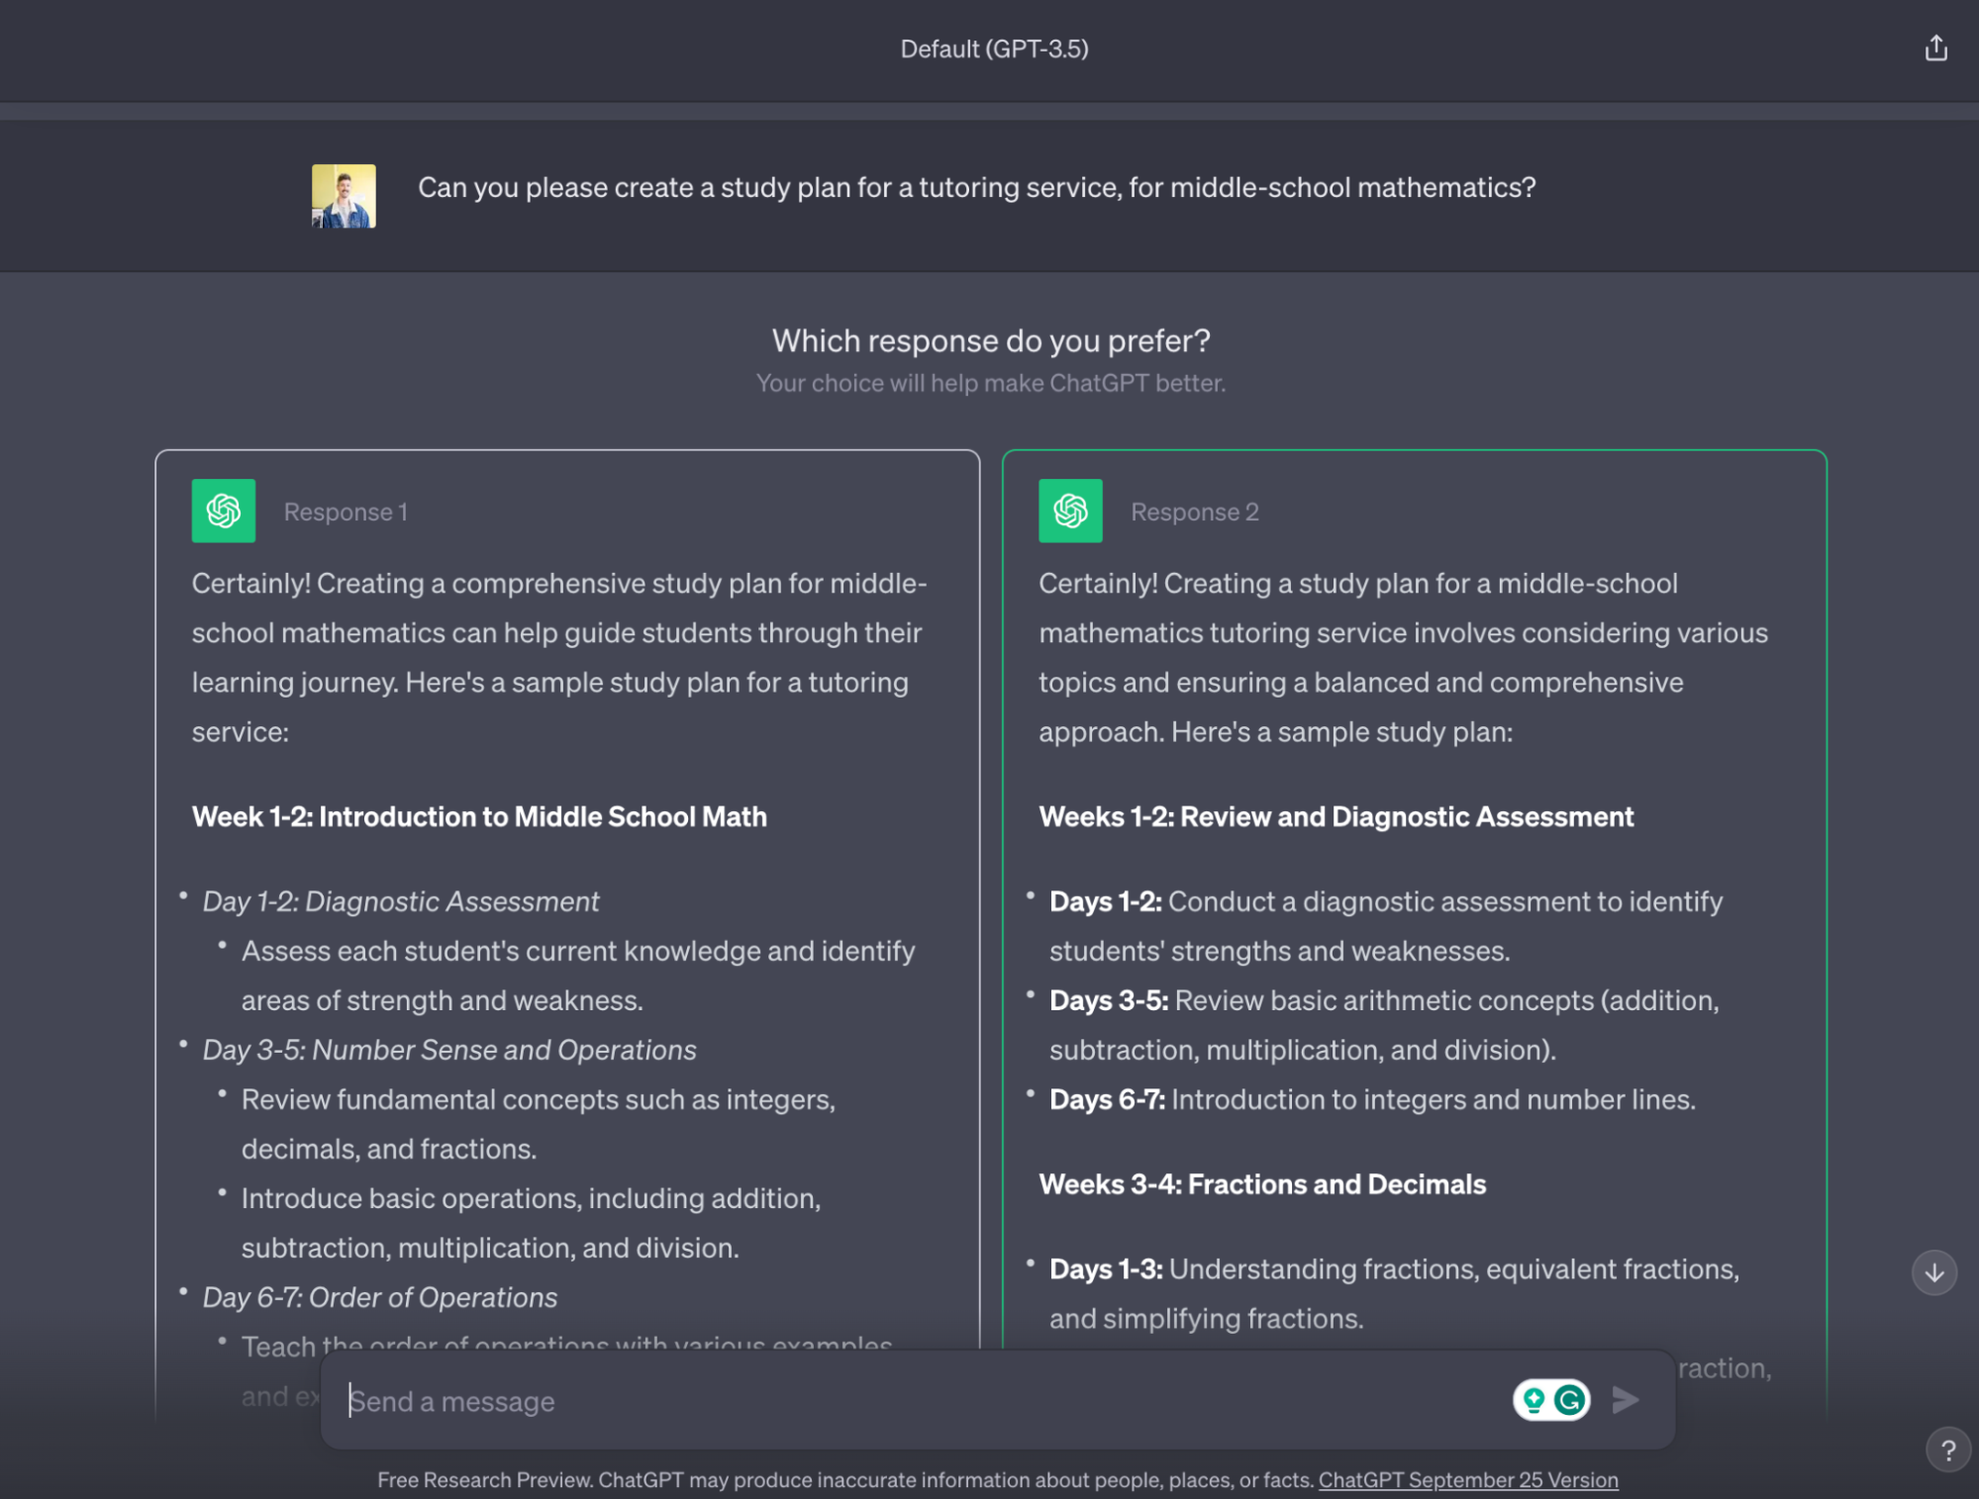The width and height of the screenshot is (1979, 1499).
Task: Select heading 'Weeks 1-2: Review and Diagnostic Assessment'
Action: pyautogui.click(x=1336, y=816)
